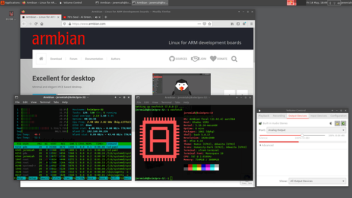Toggle Firefox sidebar icon
The height and width of the screenshot is (198, 352).
pyautogui.click(x=238, y=24)
